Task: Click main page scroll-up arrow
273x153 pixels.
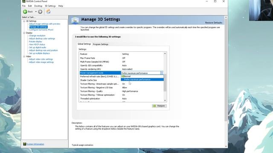Action: coord(226,17)
